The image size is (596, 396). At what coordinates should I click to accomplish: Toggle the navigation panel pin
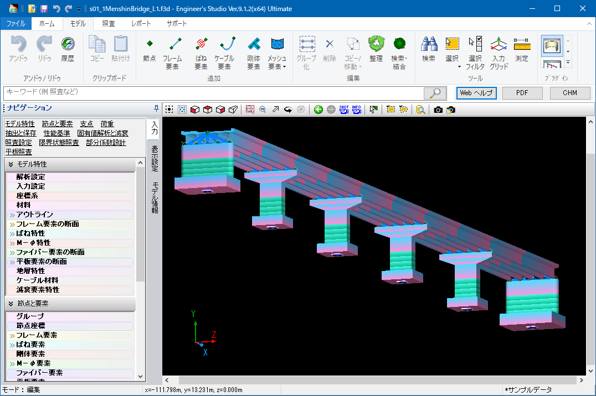(x=156, y=108)
